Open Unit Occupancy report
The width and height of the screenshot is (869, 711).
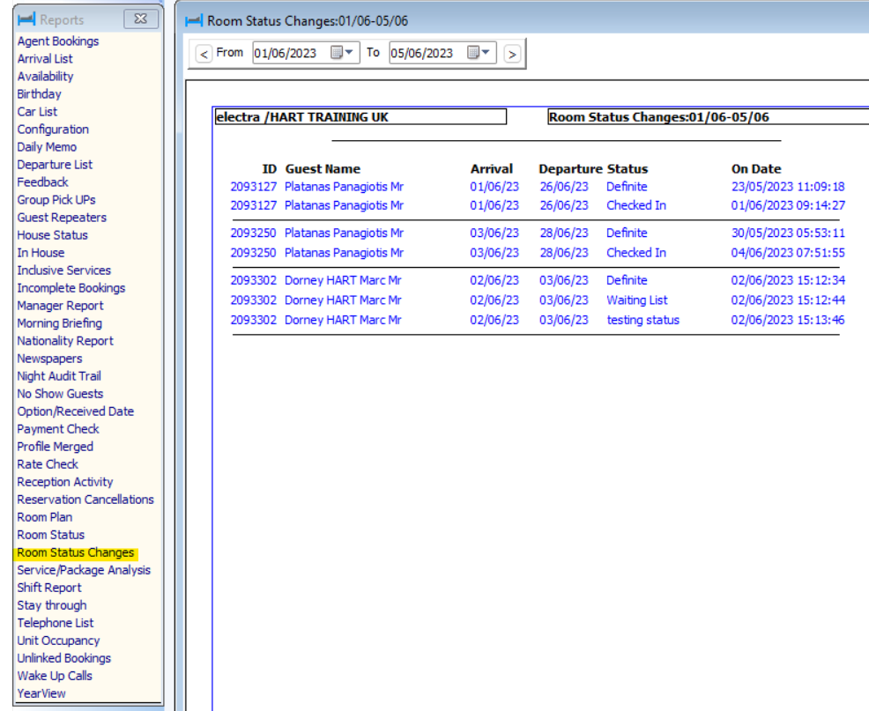point(59,641)
